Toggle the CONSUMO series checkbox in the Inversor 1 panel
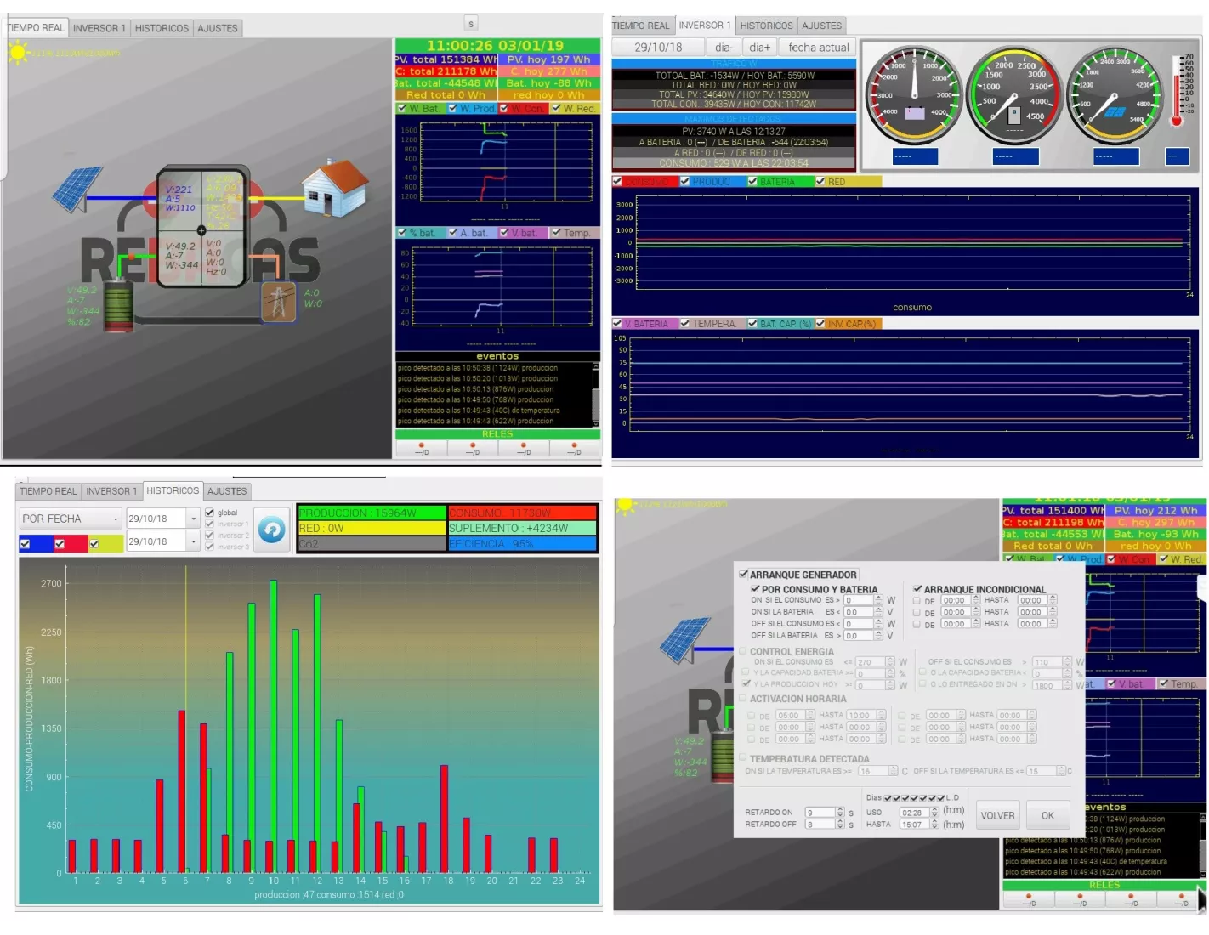Image resolution: width=1209 pixels, height=935 pixels. 617,181
